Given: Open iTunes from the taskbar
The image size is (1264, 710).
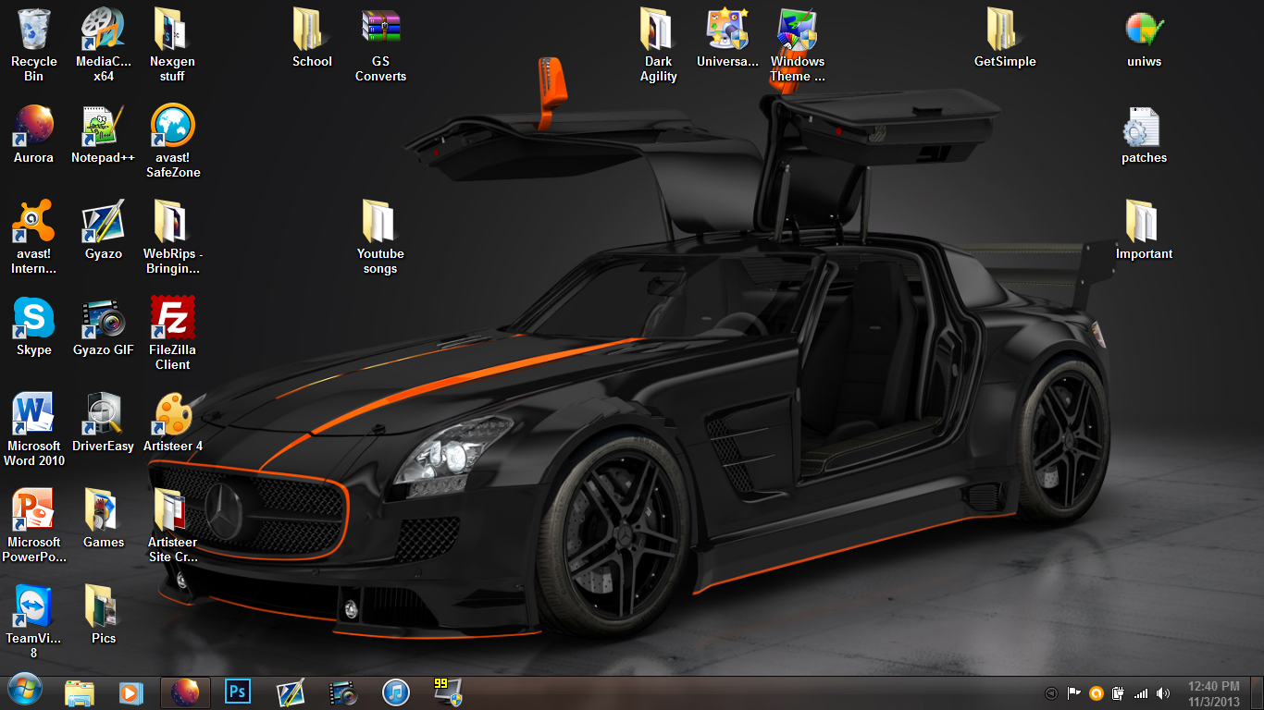Looking at the screenshot, I should click(x=395, y=692).
